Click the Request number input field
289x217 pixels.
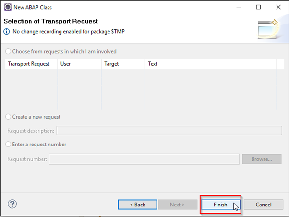pyautogui.click(x=144, y=159)
